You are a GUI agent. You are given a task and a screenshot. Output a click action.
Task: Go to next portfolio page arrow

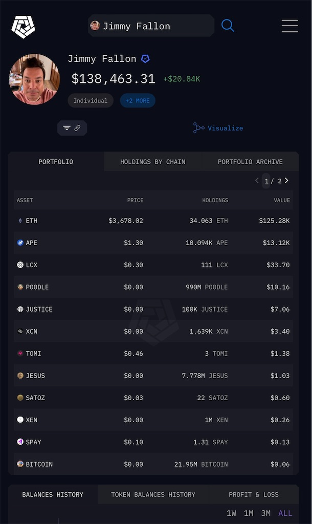coord(286,181)
